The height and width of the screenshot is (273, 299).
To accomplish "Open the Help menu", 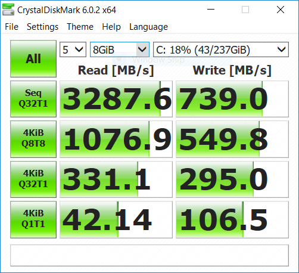I will (111, 27).
